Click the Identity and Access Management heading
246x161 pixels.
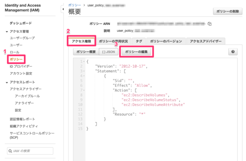[x=23, y=8]
